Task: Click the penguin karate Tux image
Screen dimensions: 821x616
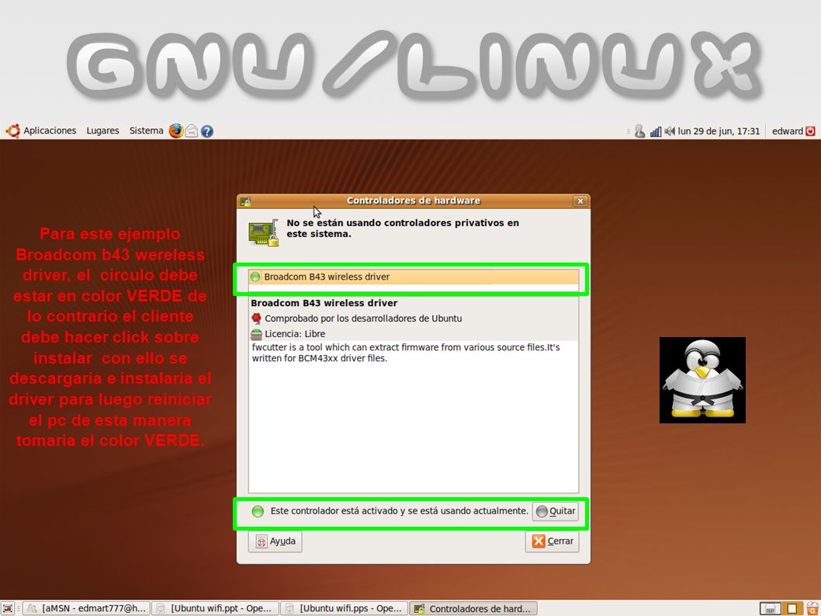Action: click(x=702, y=380)
